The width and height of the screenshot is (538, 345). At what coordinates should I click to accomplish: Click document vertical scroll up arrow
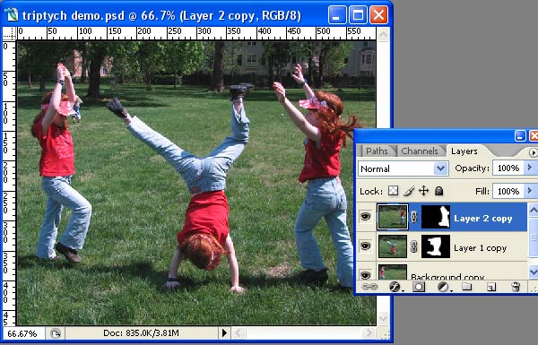pos(383,34)
